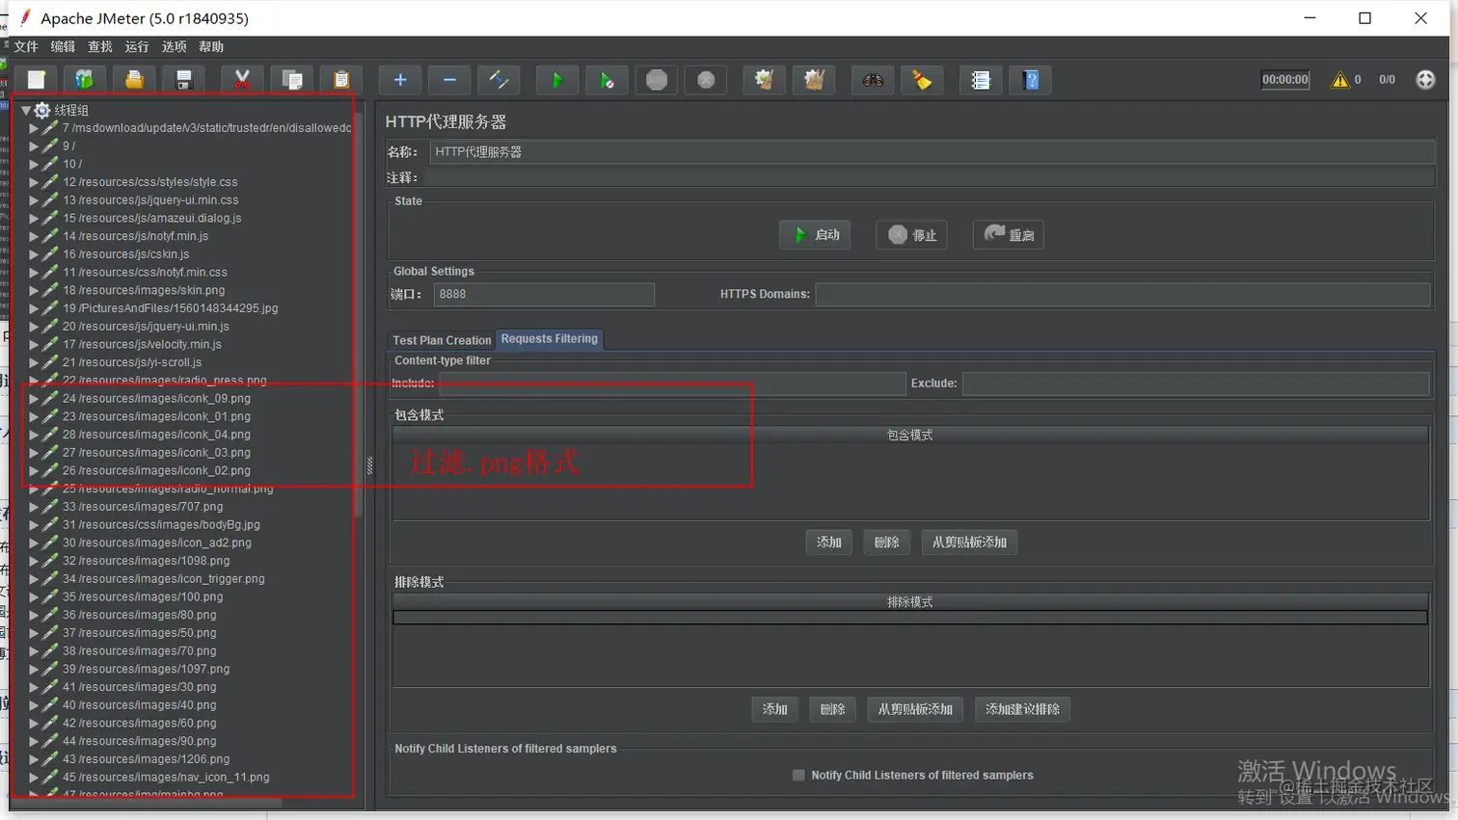Click 删除 under 包含模式
The width and height of the screenshot is (1458, 820).
(x=887, y=542)
